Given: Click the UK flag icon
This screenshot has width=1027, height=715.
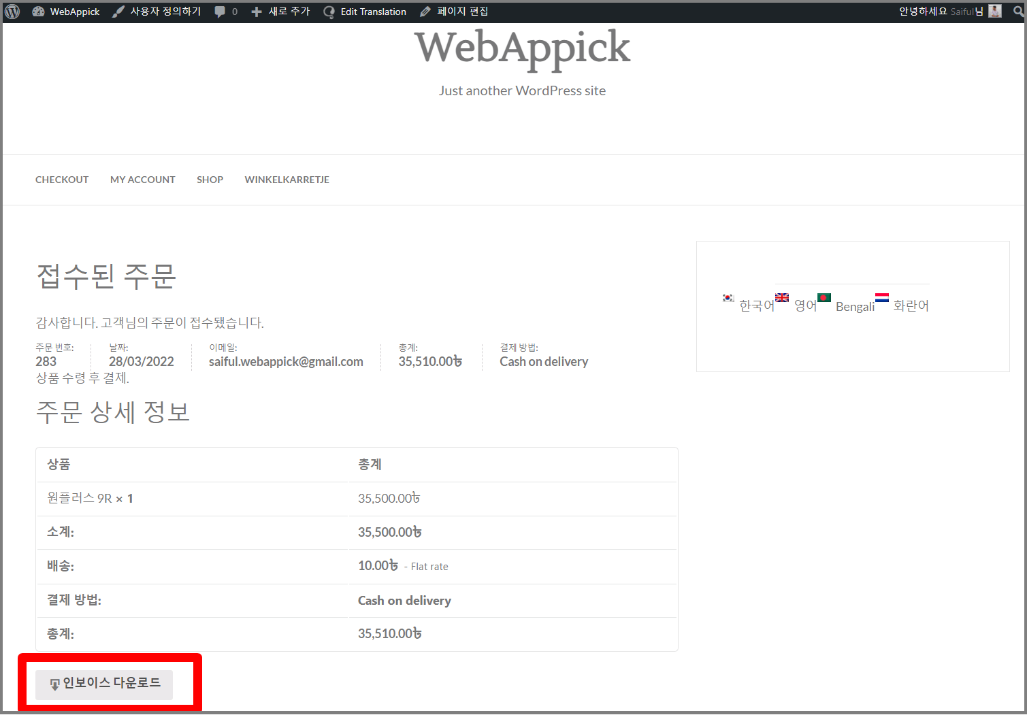Looking at the screenshot, I should pos(782,297).
